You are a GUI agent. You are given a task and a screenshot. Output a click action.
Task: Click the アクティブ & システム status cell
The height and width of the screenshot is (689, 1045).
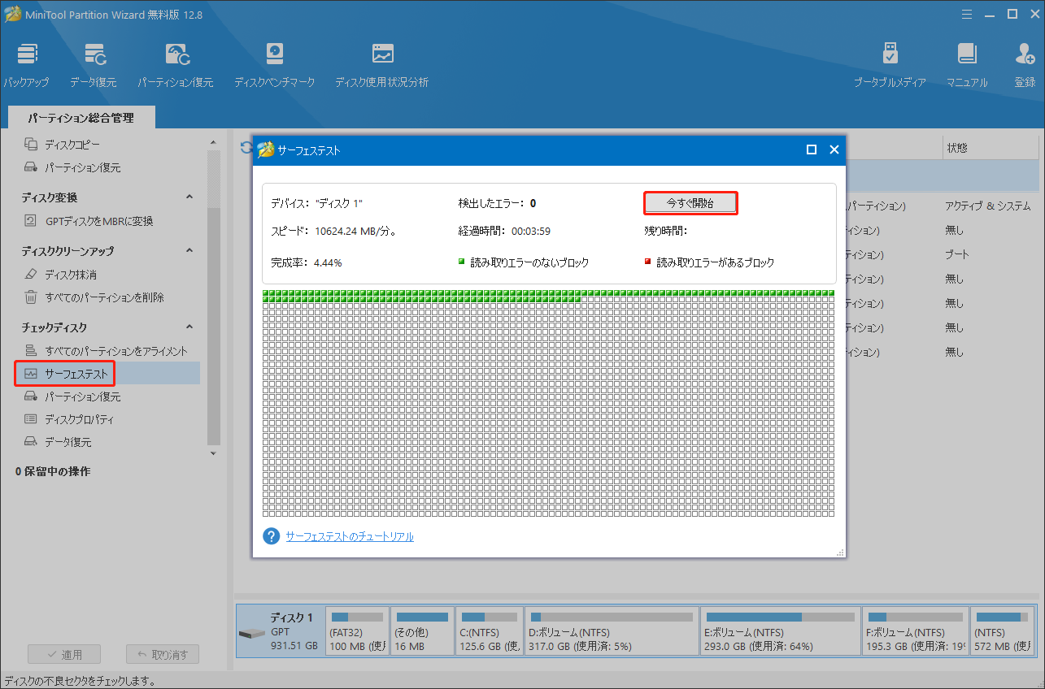(x=987, y=206)
